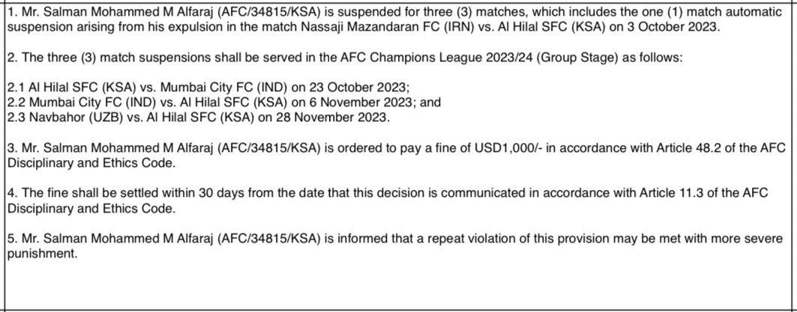Click the word "punishment." at the end
Image resolution: width=797 pixels, height=312 pixels.
[41, 254]
